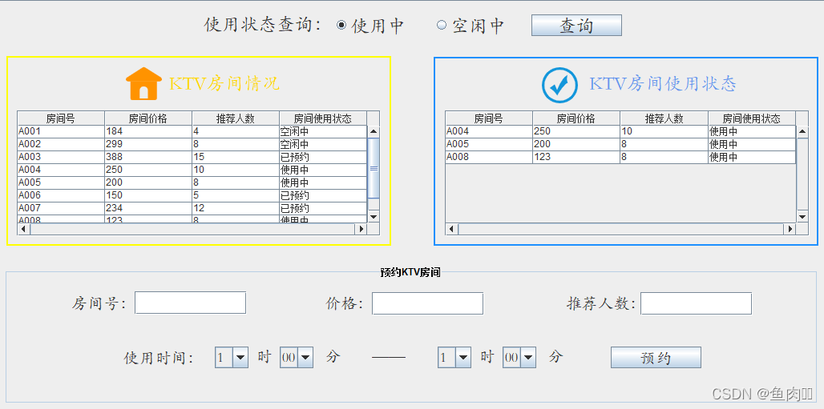This screenshot has height=409, width=824.
Task: Focus the 房间号 input field
Action: pos(190,303)
